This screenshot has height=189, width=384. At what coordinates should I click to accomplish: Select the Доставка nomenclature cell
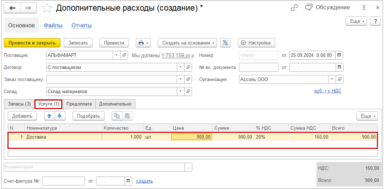point(63,137)
